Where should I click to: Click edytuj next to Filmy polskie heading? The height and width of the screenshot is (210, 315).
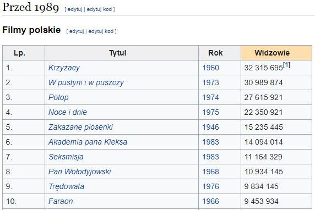(77, 31)
